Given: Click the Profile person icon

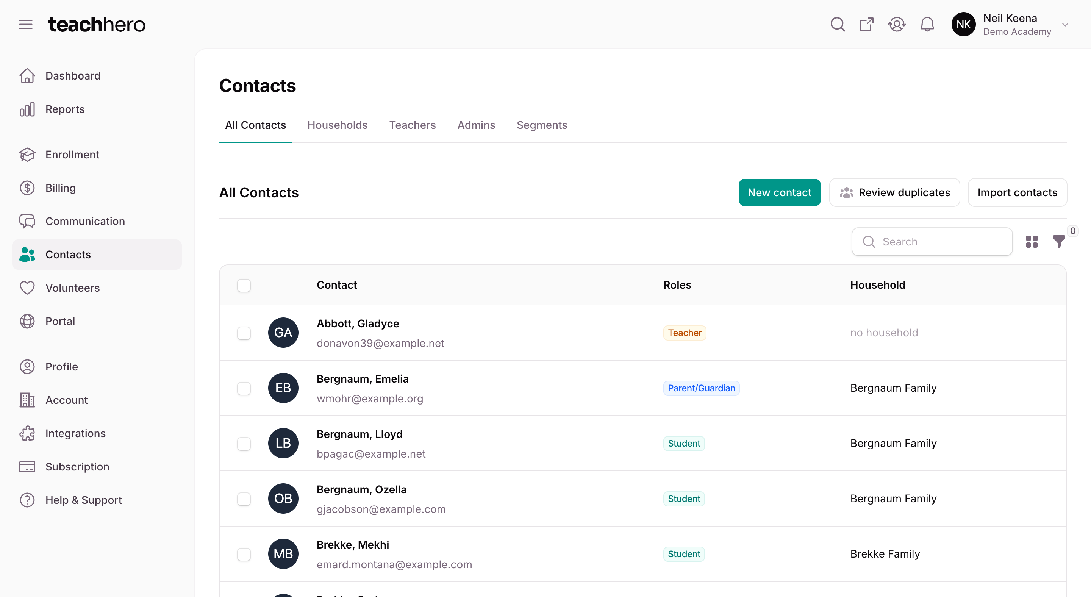Looking at the screenshot, I should point(27,367).
